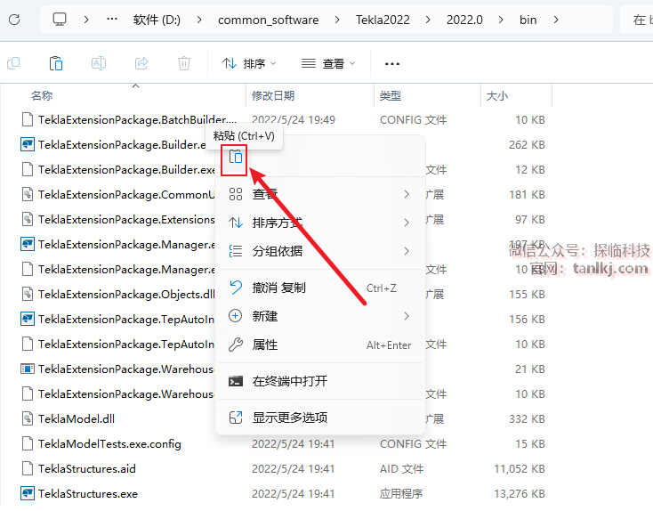653x511 pixels.
Task: Click 11,052 KB size cell
Action: tap(520, 469)
